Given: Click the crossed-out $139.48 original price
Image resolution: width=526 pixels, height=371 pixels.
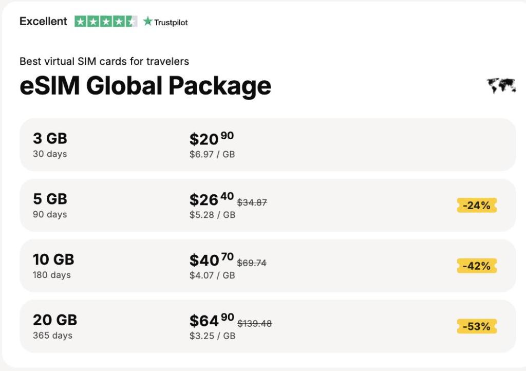Looking at the screenshot, I should click(254, 324).
